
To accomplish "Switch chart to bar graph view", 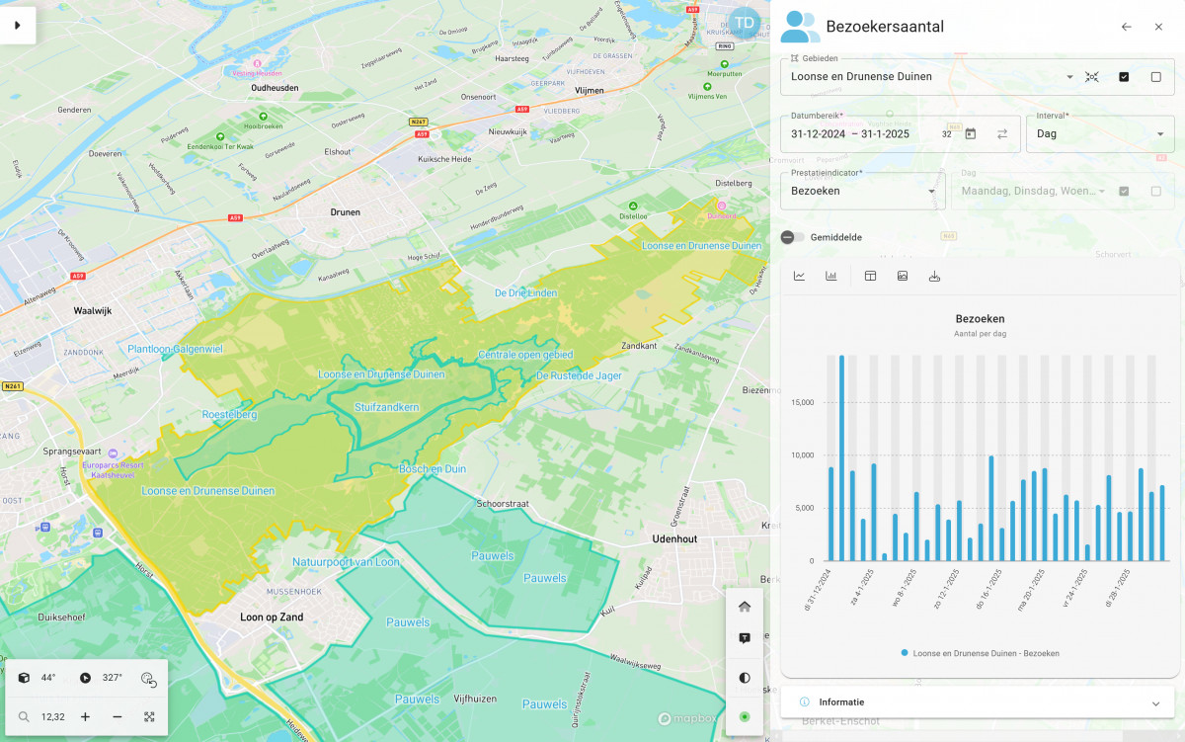I will coord(831,277).
